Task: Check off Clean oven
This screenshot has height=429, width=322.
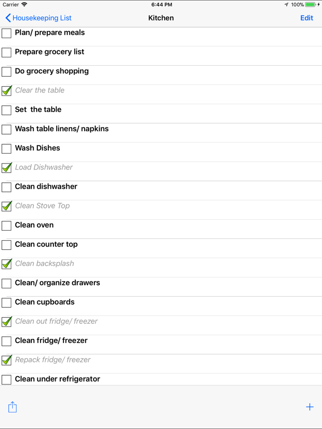Action: [6, 226]
